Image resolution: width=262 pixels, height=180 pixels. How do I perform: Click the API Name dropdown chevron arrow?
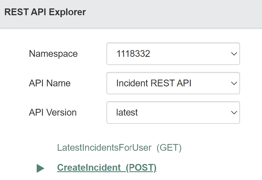[x=234, y=83]
